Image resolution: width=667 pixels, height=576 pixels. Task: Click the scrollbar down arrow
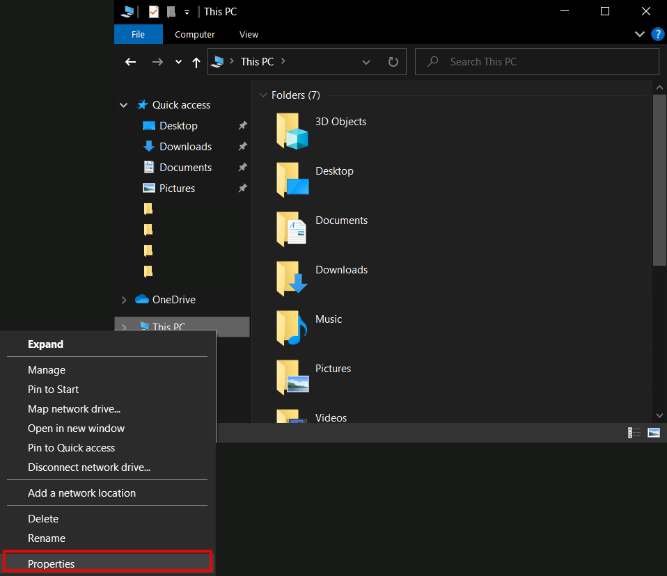[x=659, y=415]
